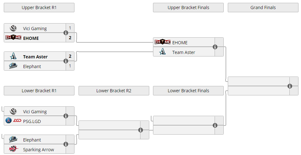Image resolution: width=301 pixels, height=155 pixels.
Task: Click EHOME name in Upper Bracket Finals
Action: click(180, 42)
